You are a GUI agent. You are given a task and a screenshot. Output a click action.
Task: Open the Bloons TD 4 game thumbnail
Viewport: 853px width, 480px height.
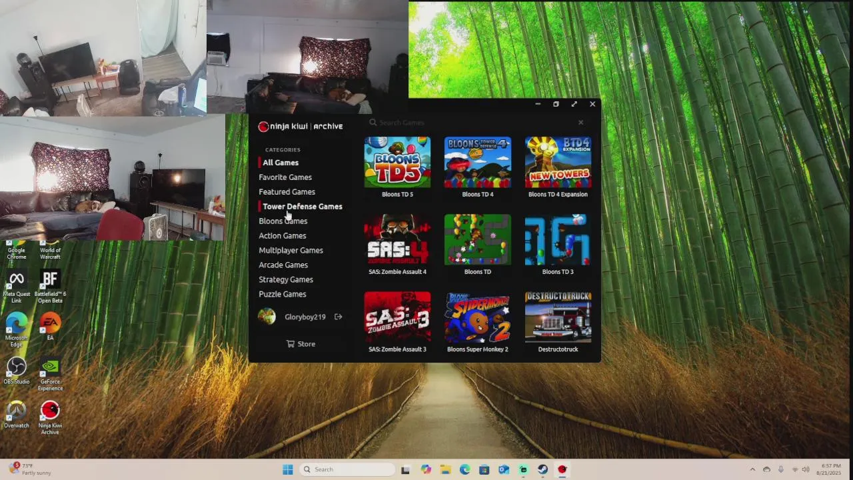(478, 162)
